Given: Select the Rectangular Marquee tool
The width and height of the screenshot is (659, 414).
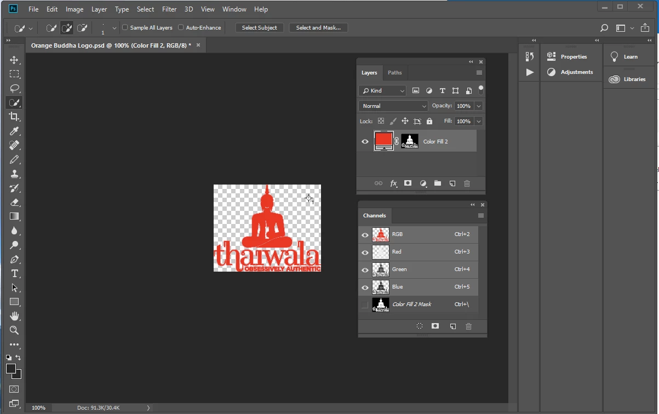Looking at the screenshot, I should [x=14, y=74].
